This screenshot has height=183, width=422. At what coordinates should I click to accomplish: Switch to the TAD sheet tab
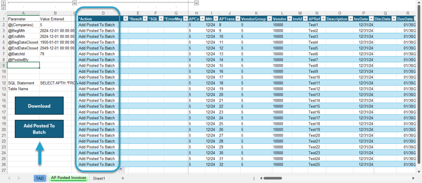tap(40, 178)
